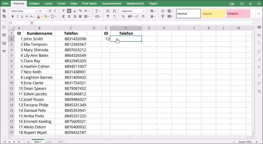Image resolution: width=263 pixels, height=144 pixels.
Task: Apply the Neutral cell style
Action: click(x=213, y=14)
